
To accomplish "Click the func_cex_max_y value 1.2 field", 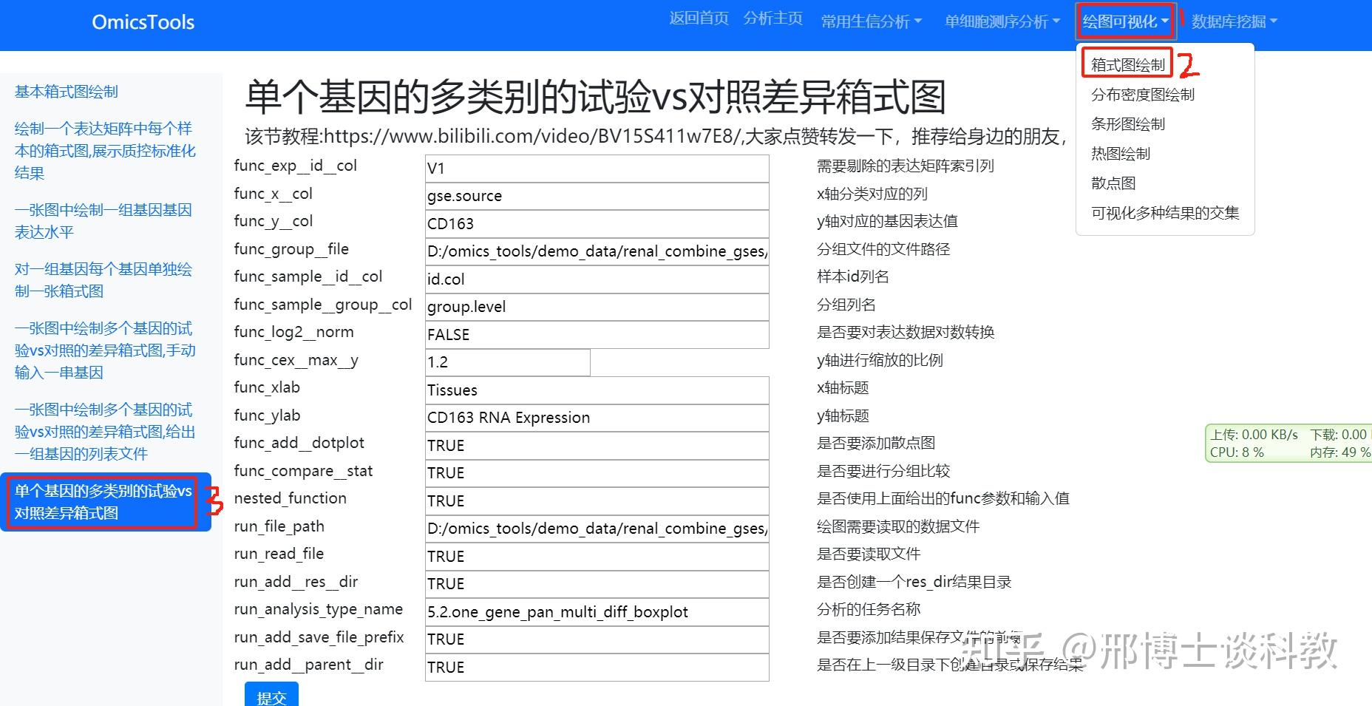I will (x=507, y=362).
